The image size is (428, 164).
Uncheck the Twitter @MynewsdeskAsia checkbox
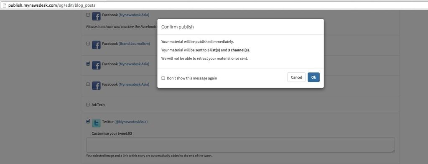coord(88,121)
